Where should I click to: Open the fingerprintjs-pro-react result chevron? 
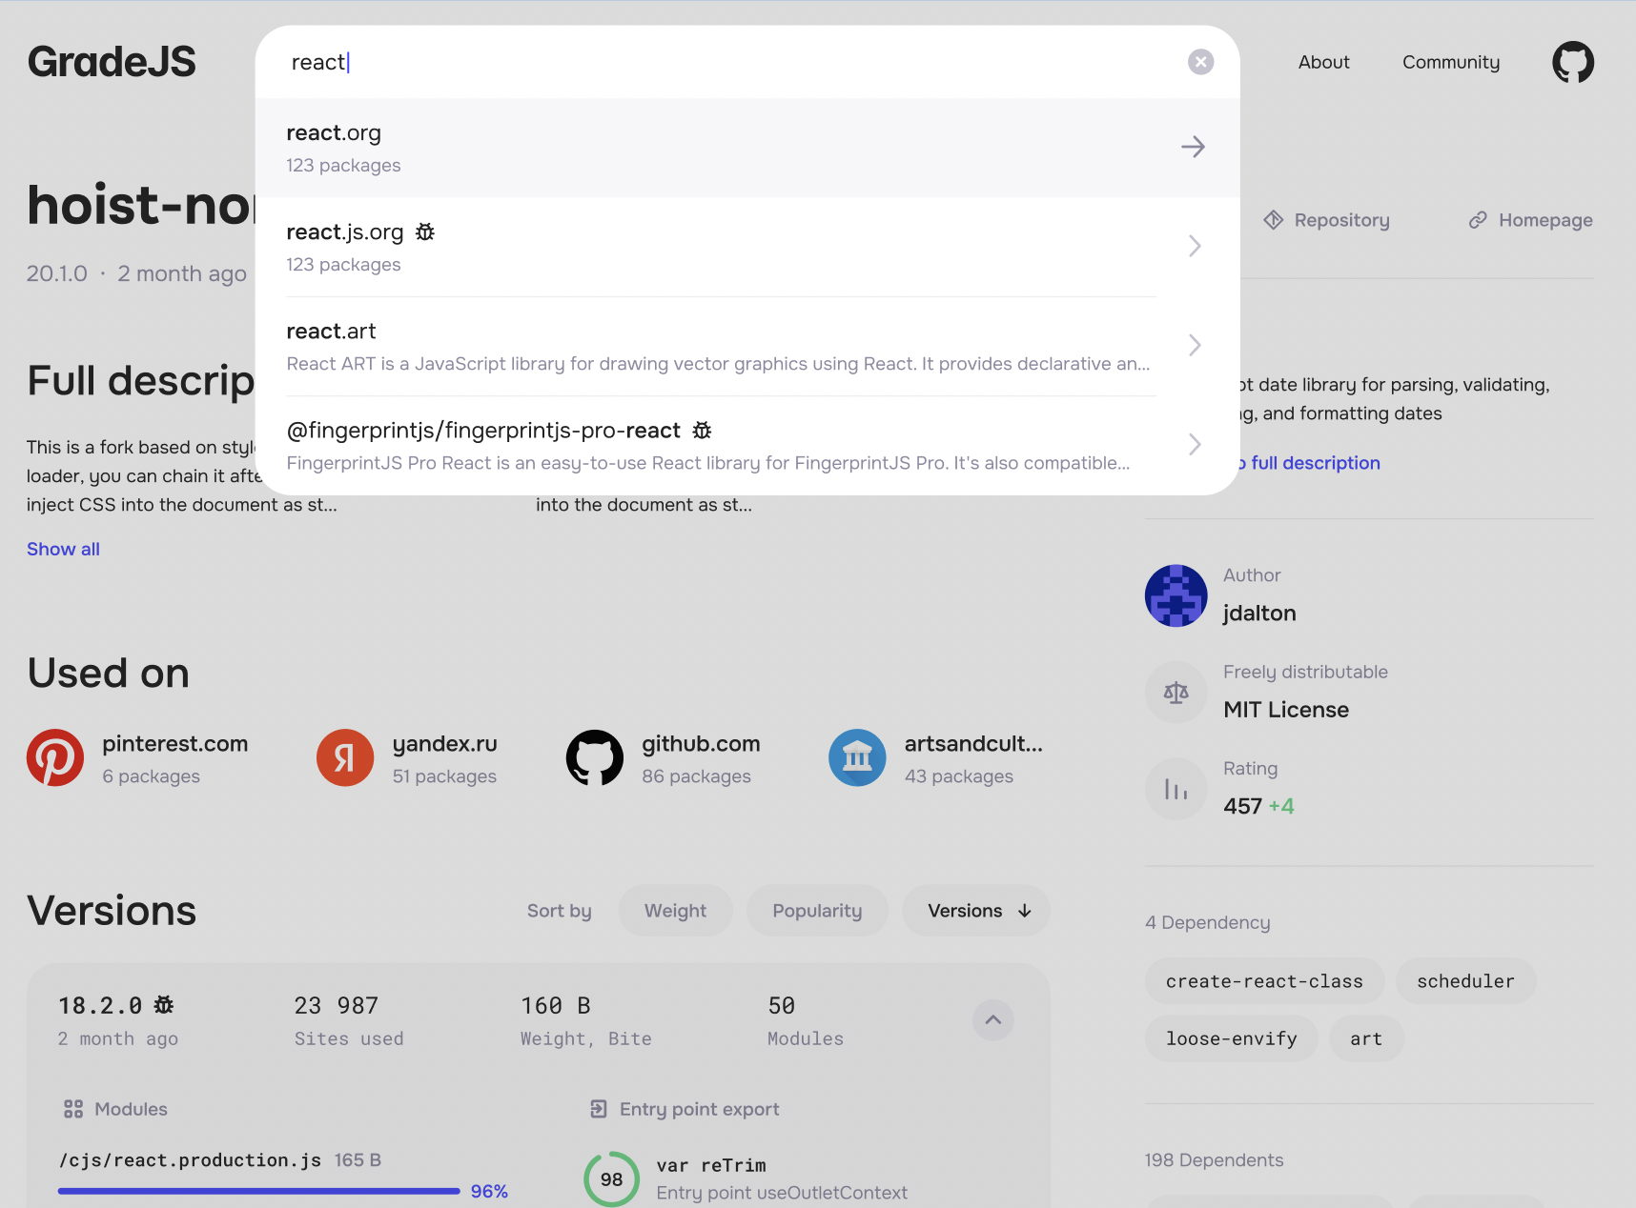pyautogui.click(x=1195, y=444)
